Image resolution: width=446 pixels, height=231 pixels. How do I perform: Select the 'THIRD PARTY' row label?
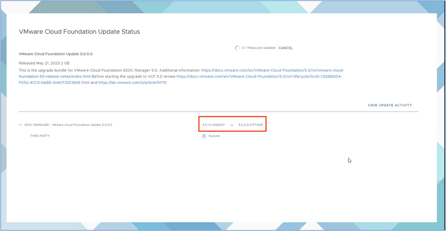point(40,136)
